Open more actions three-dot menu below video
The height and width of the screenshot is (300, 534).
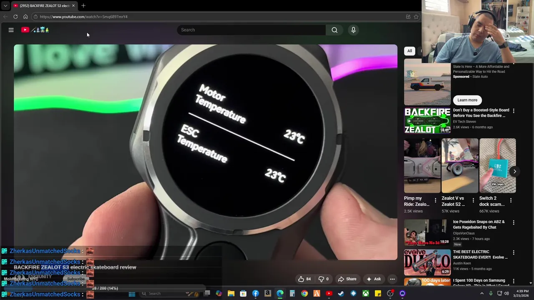point(392,279)
